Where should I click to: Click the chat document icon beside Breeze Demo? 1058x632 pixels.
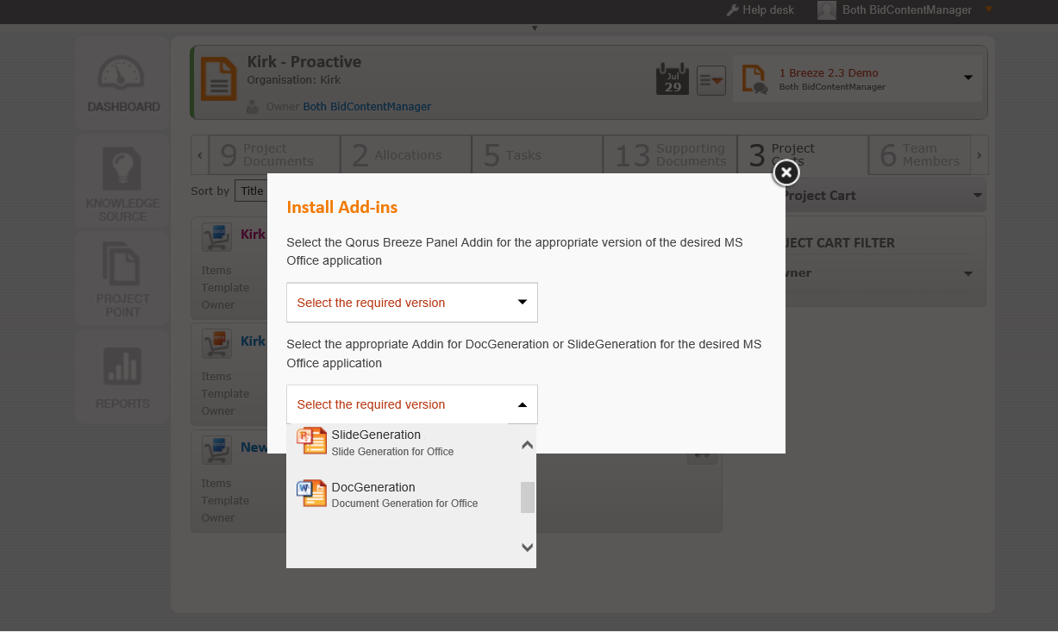[x=754, y=79]
